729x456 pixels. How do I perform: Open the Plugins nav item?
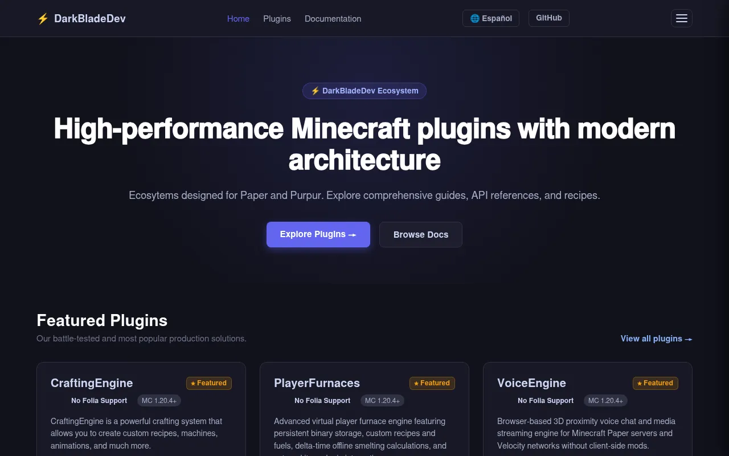click(277, 19)
